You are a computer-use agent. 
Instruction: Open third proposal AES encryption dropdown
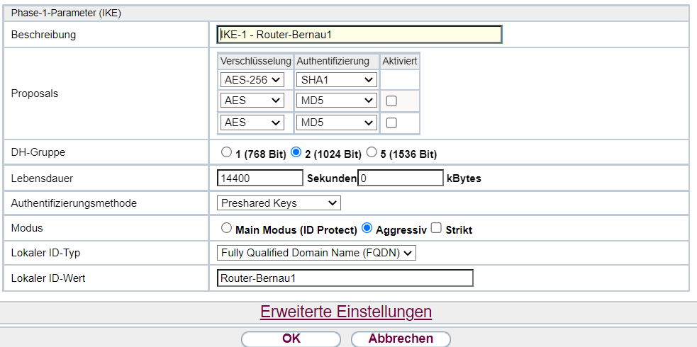tap(252, 123)
